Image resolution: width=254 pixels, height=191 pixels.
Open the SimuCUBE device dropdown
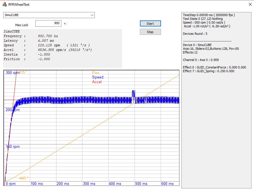pyautogui.click(x=49, y=15)
